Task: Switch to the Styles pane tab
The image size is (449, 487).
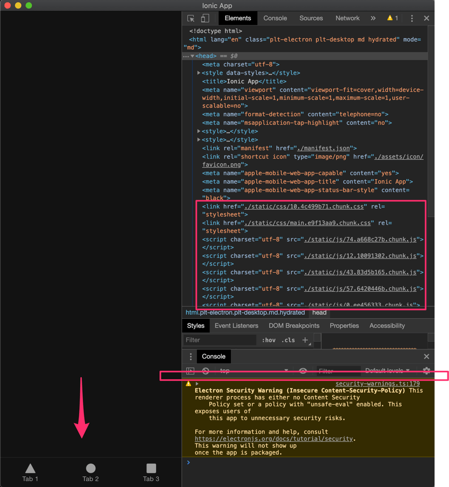Action: tap(195, 326)
